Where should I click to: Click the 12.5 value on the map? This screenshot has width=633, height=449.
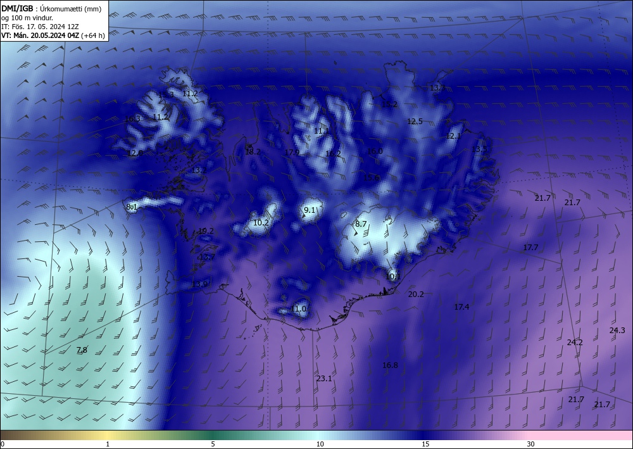pos(415,122)
